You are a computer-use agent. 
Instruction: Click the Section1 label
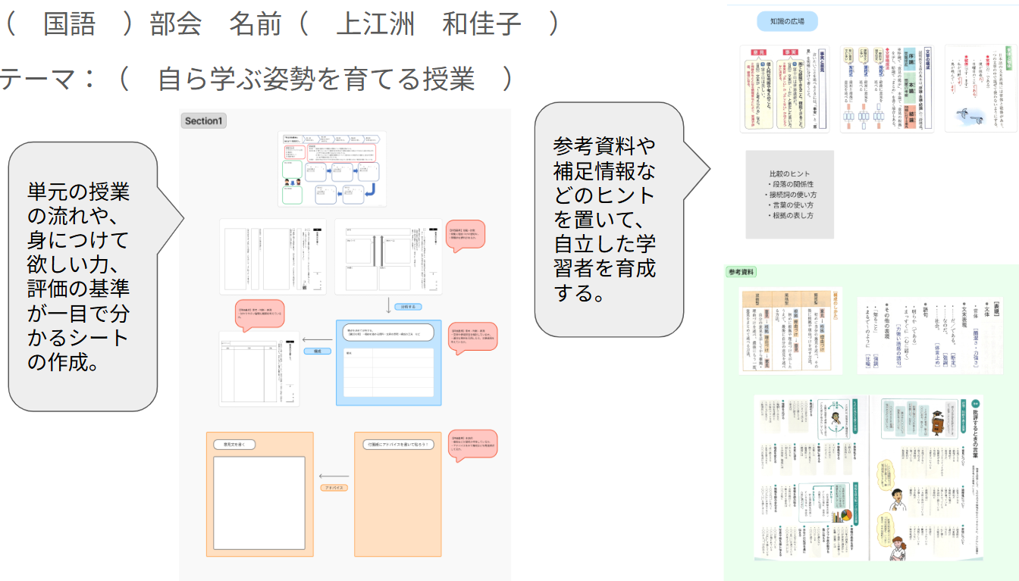205,121
